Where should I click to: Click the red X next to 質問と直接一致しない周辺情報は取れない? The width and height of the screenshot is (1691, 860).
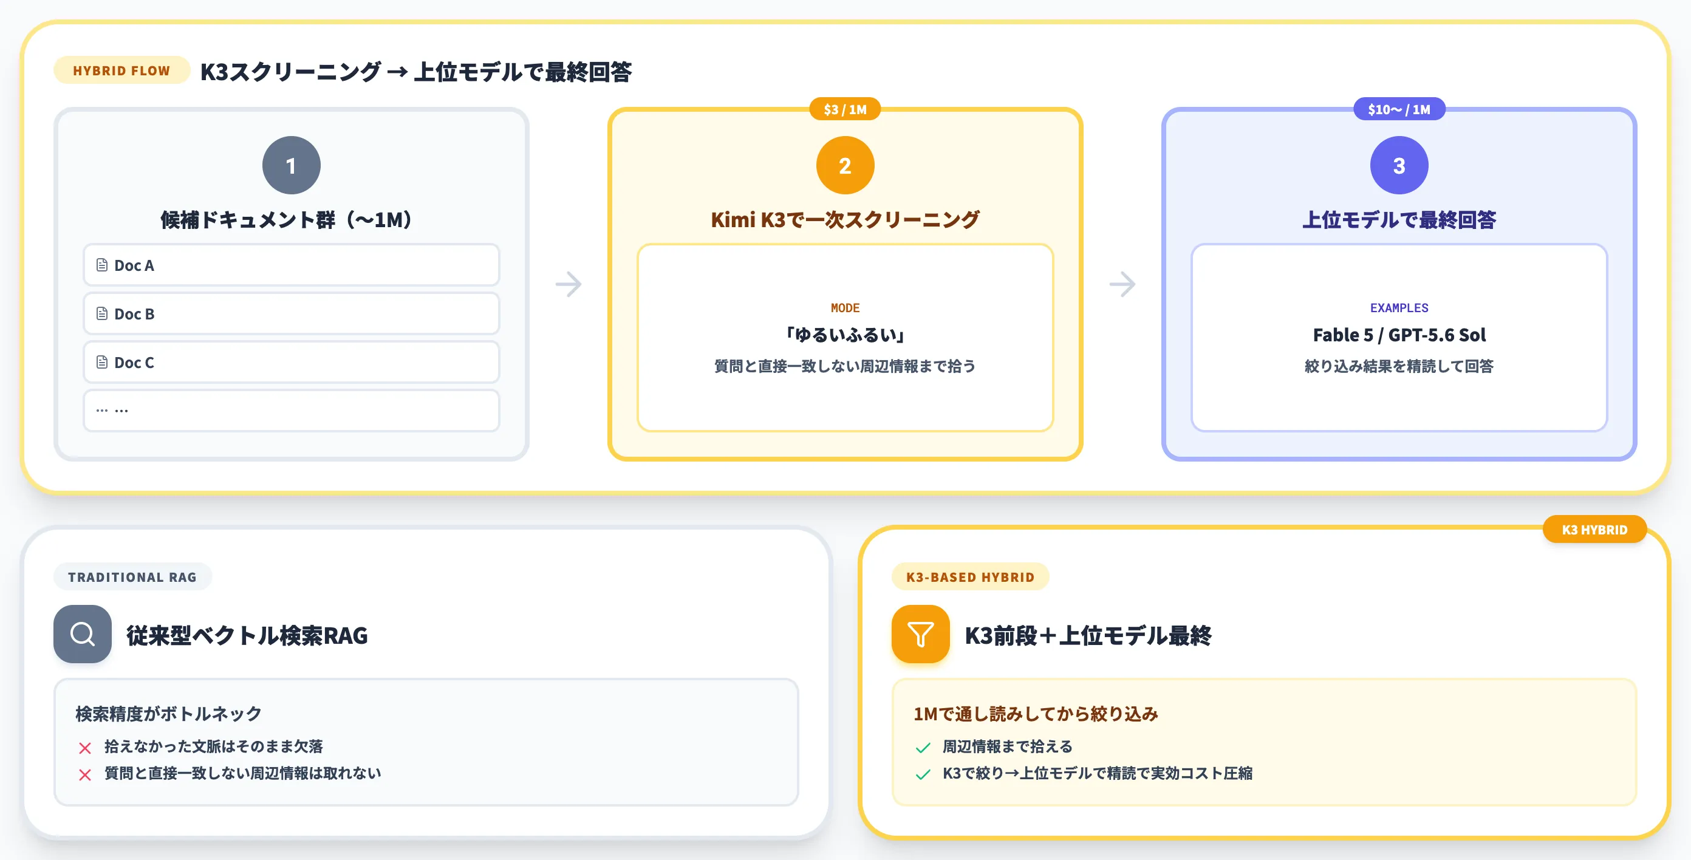[84, 774]
